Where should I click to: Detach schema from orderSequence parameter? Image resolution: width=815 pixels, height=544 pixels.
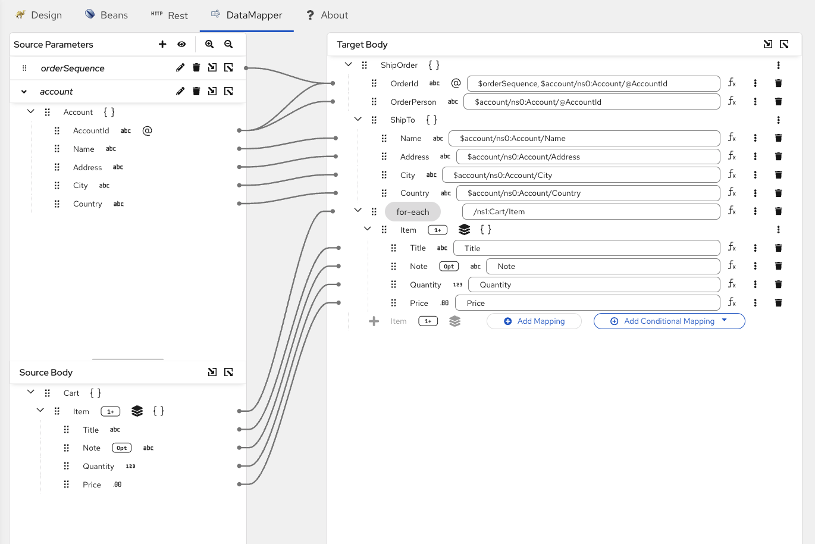(228, 68)
